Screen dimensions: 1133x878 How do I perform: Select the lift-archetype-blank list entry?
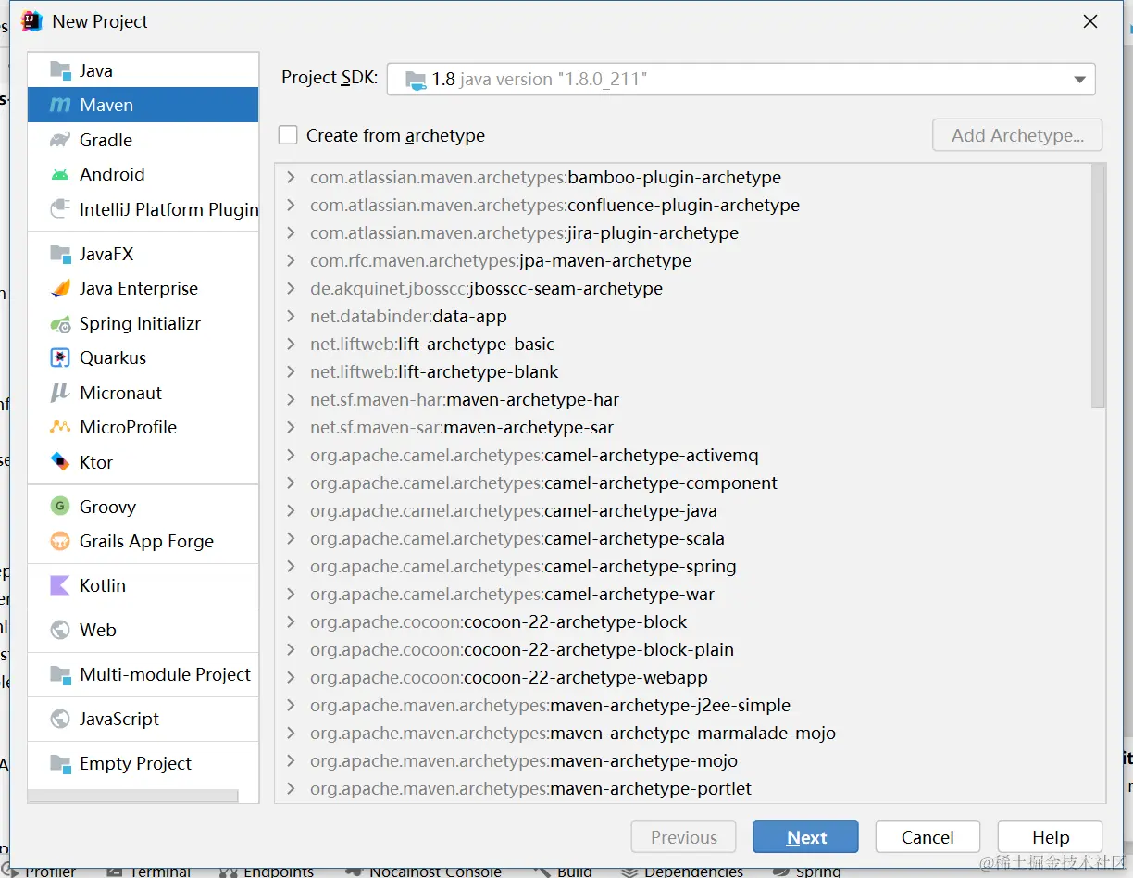point(478,371)
